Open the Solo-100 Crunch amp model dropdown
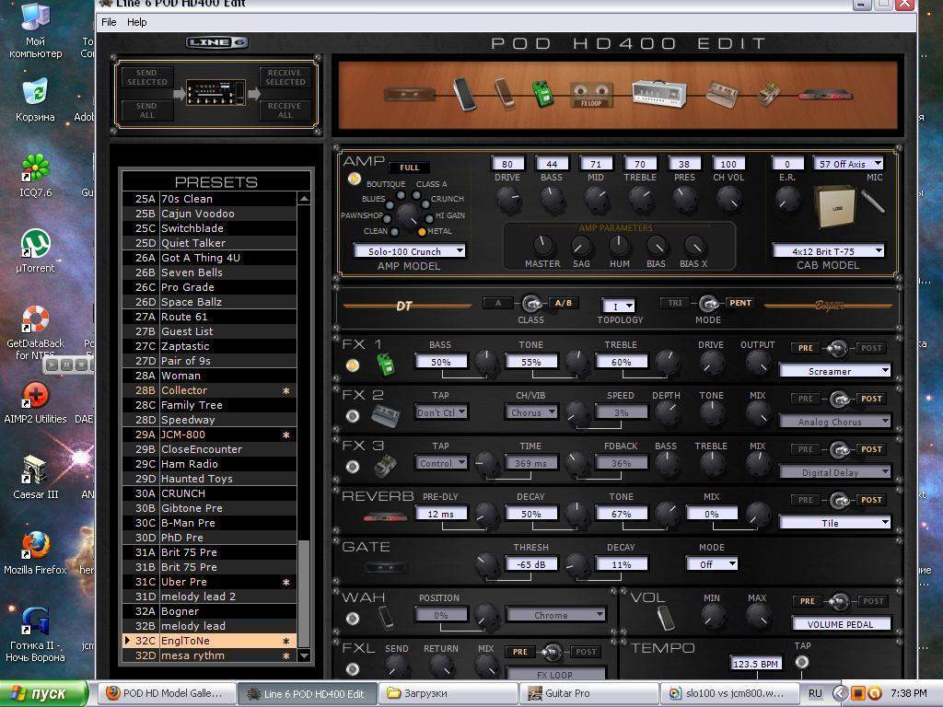This screenshot has height=707, width=943. [410, 250]
